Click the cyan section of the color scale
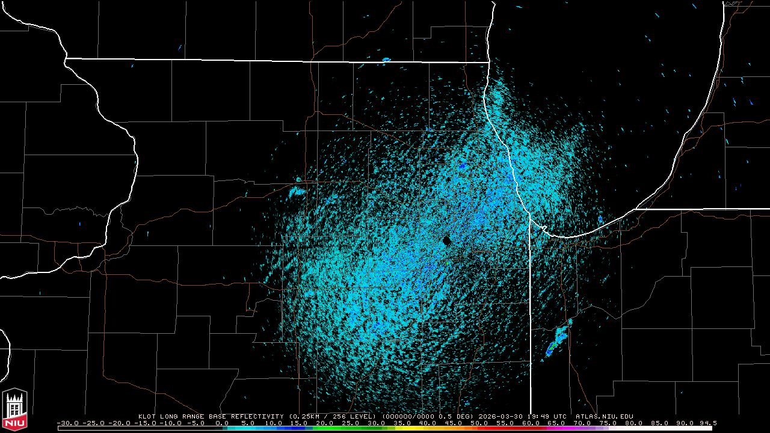The height and width of the screenshot is (433, 770). (x=253, y=428)
